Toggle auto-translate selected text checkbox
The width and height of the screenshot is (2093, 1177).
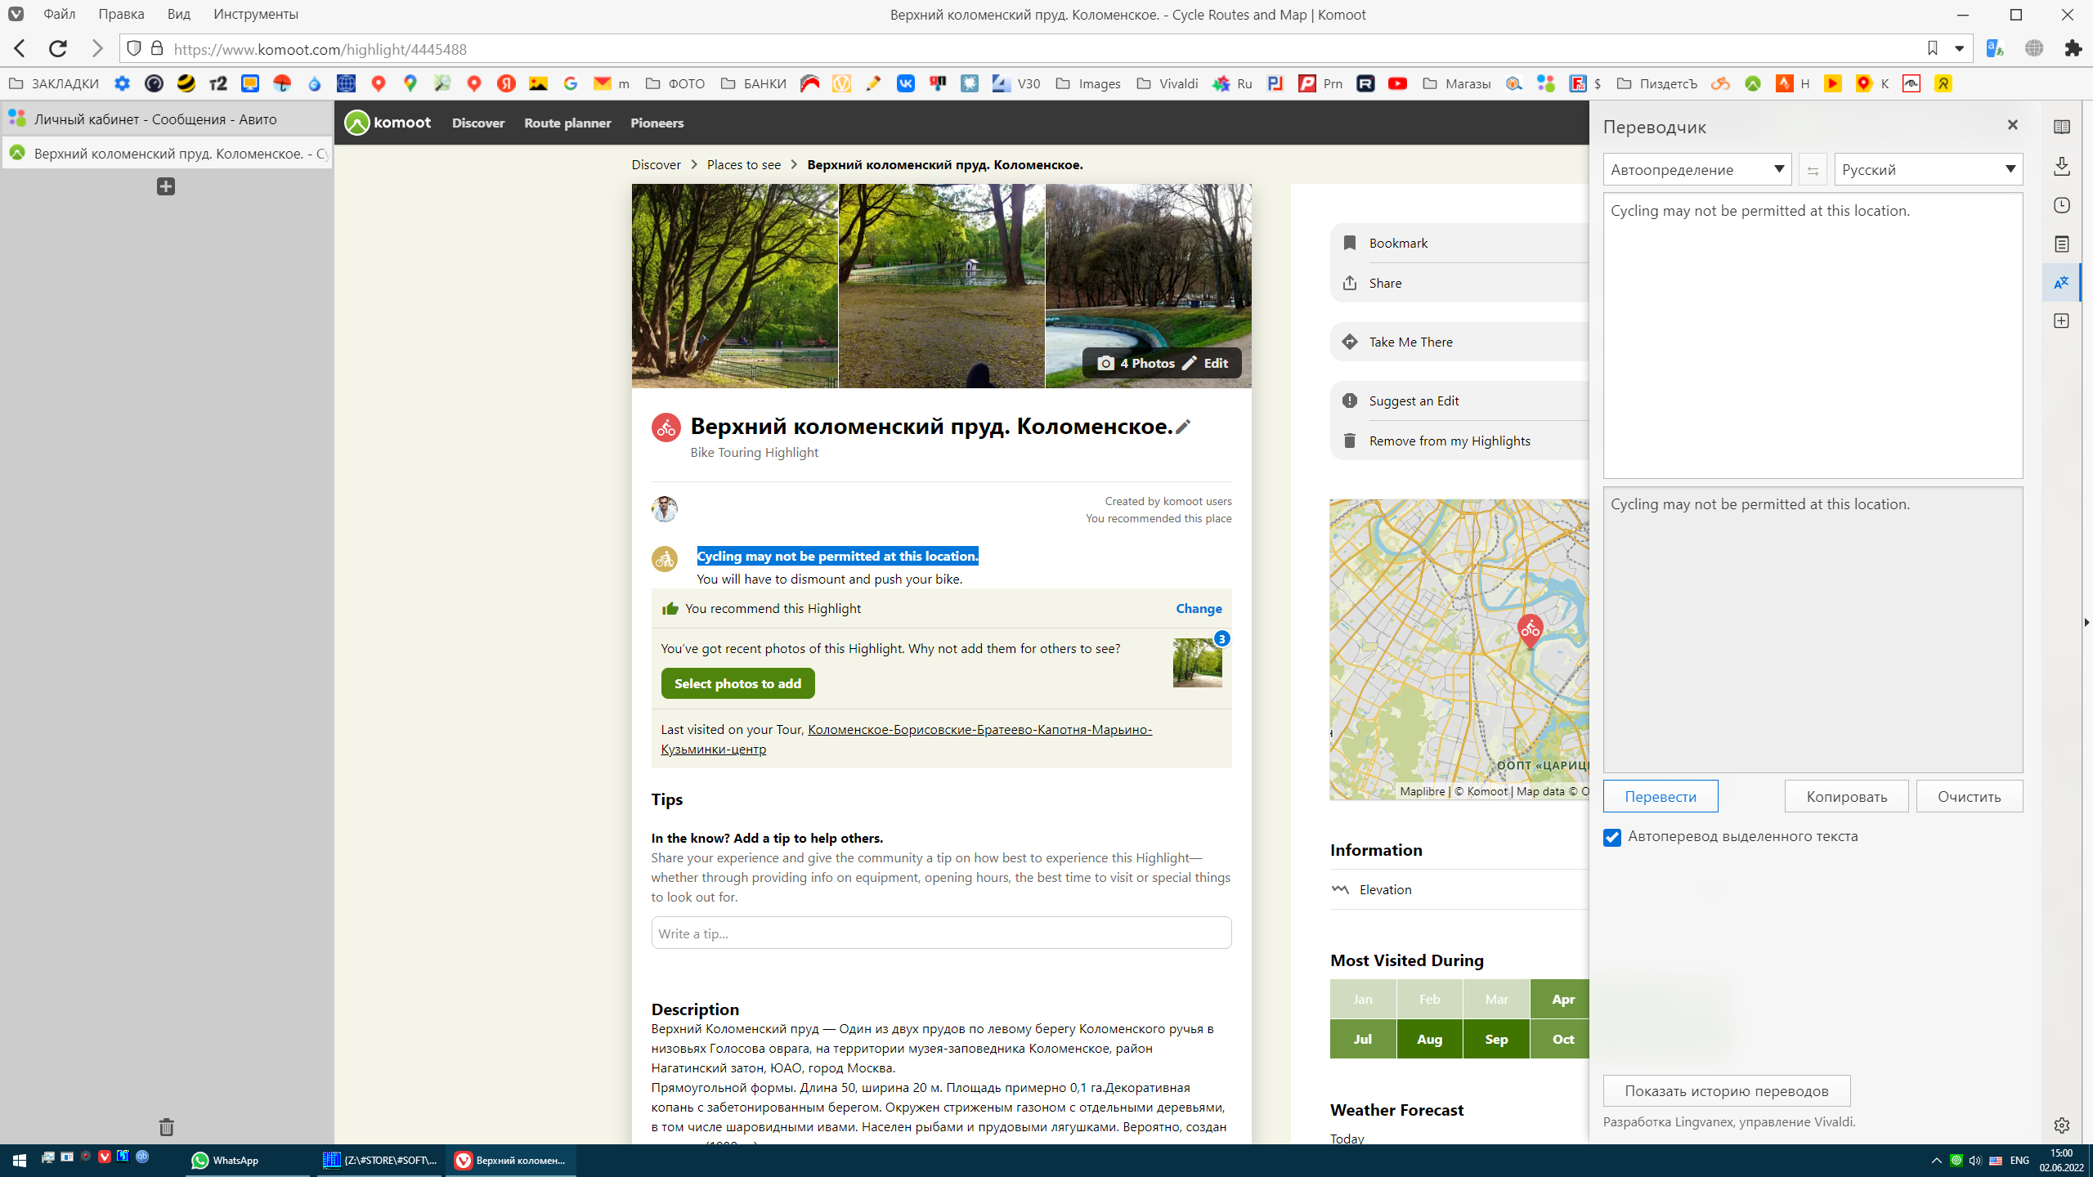[x=1612, y=838]
